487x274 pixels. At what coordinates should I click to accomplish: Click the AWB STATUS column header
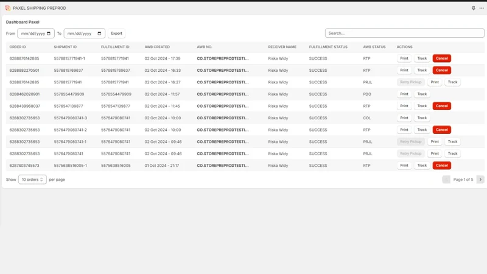click(374, 47)
